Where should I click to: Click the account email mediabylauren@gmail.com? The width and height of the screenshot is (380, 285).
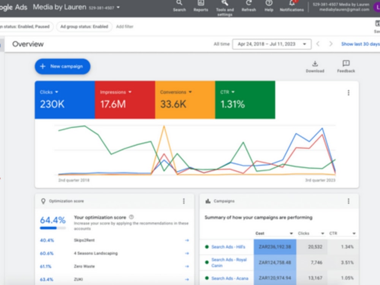[x=344, y=10]
